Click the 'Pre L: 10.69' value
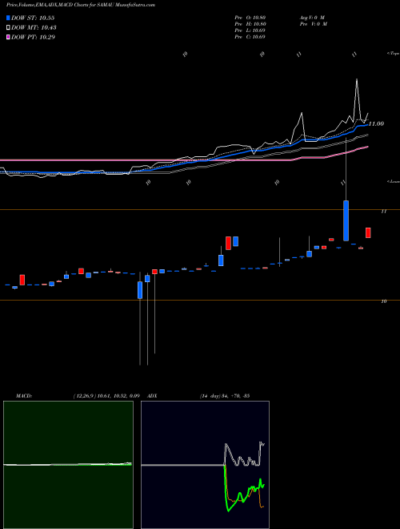Screen dimensions: 400x529 click(250, 30)
